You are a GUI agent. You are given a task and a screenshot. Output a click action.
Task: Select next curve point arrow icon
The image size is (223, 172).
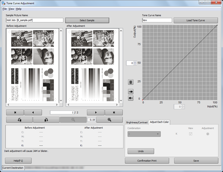click(131, 98)
